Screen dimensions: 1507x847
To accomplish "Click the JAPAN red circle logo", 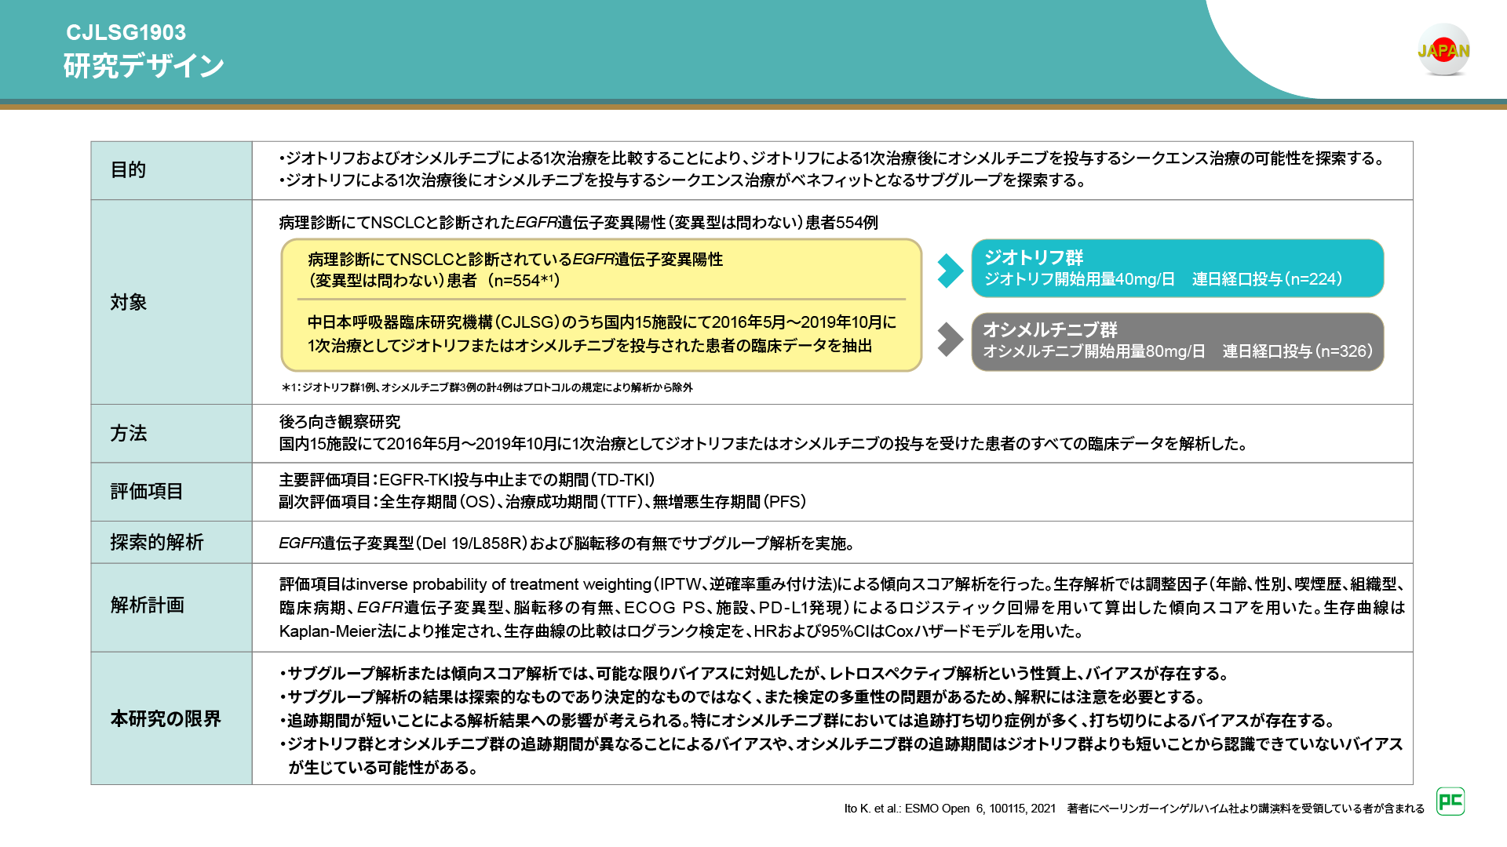I will pos(1443,50).
